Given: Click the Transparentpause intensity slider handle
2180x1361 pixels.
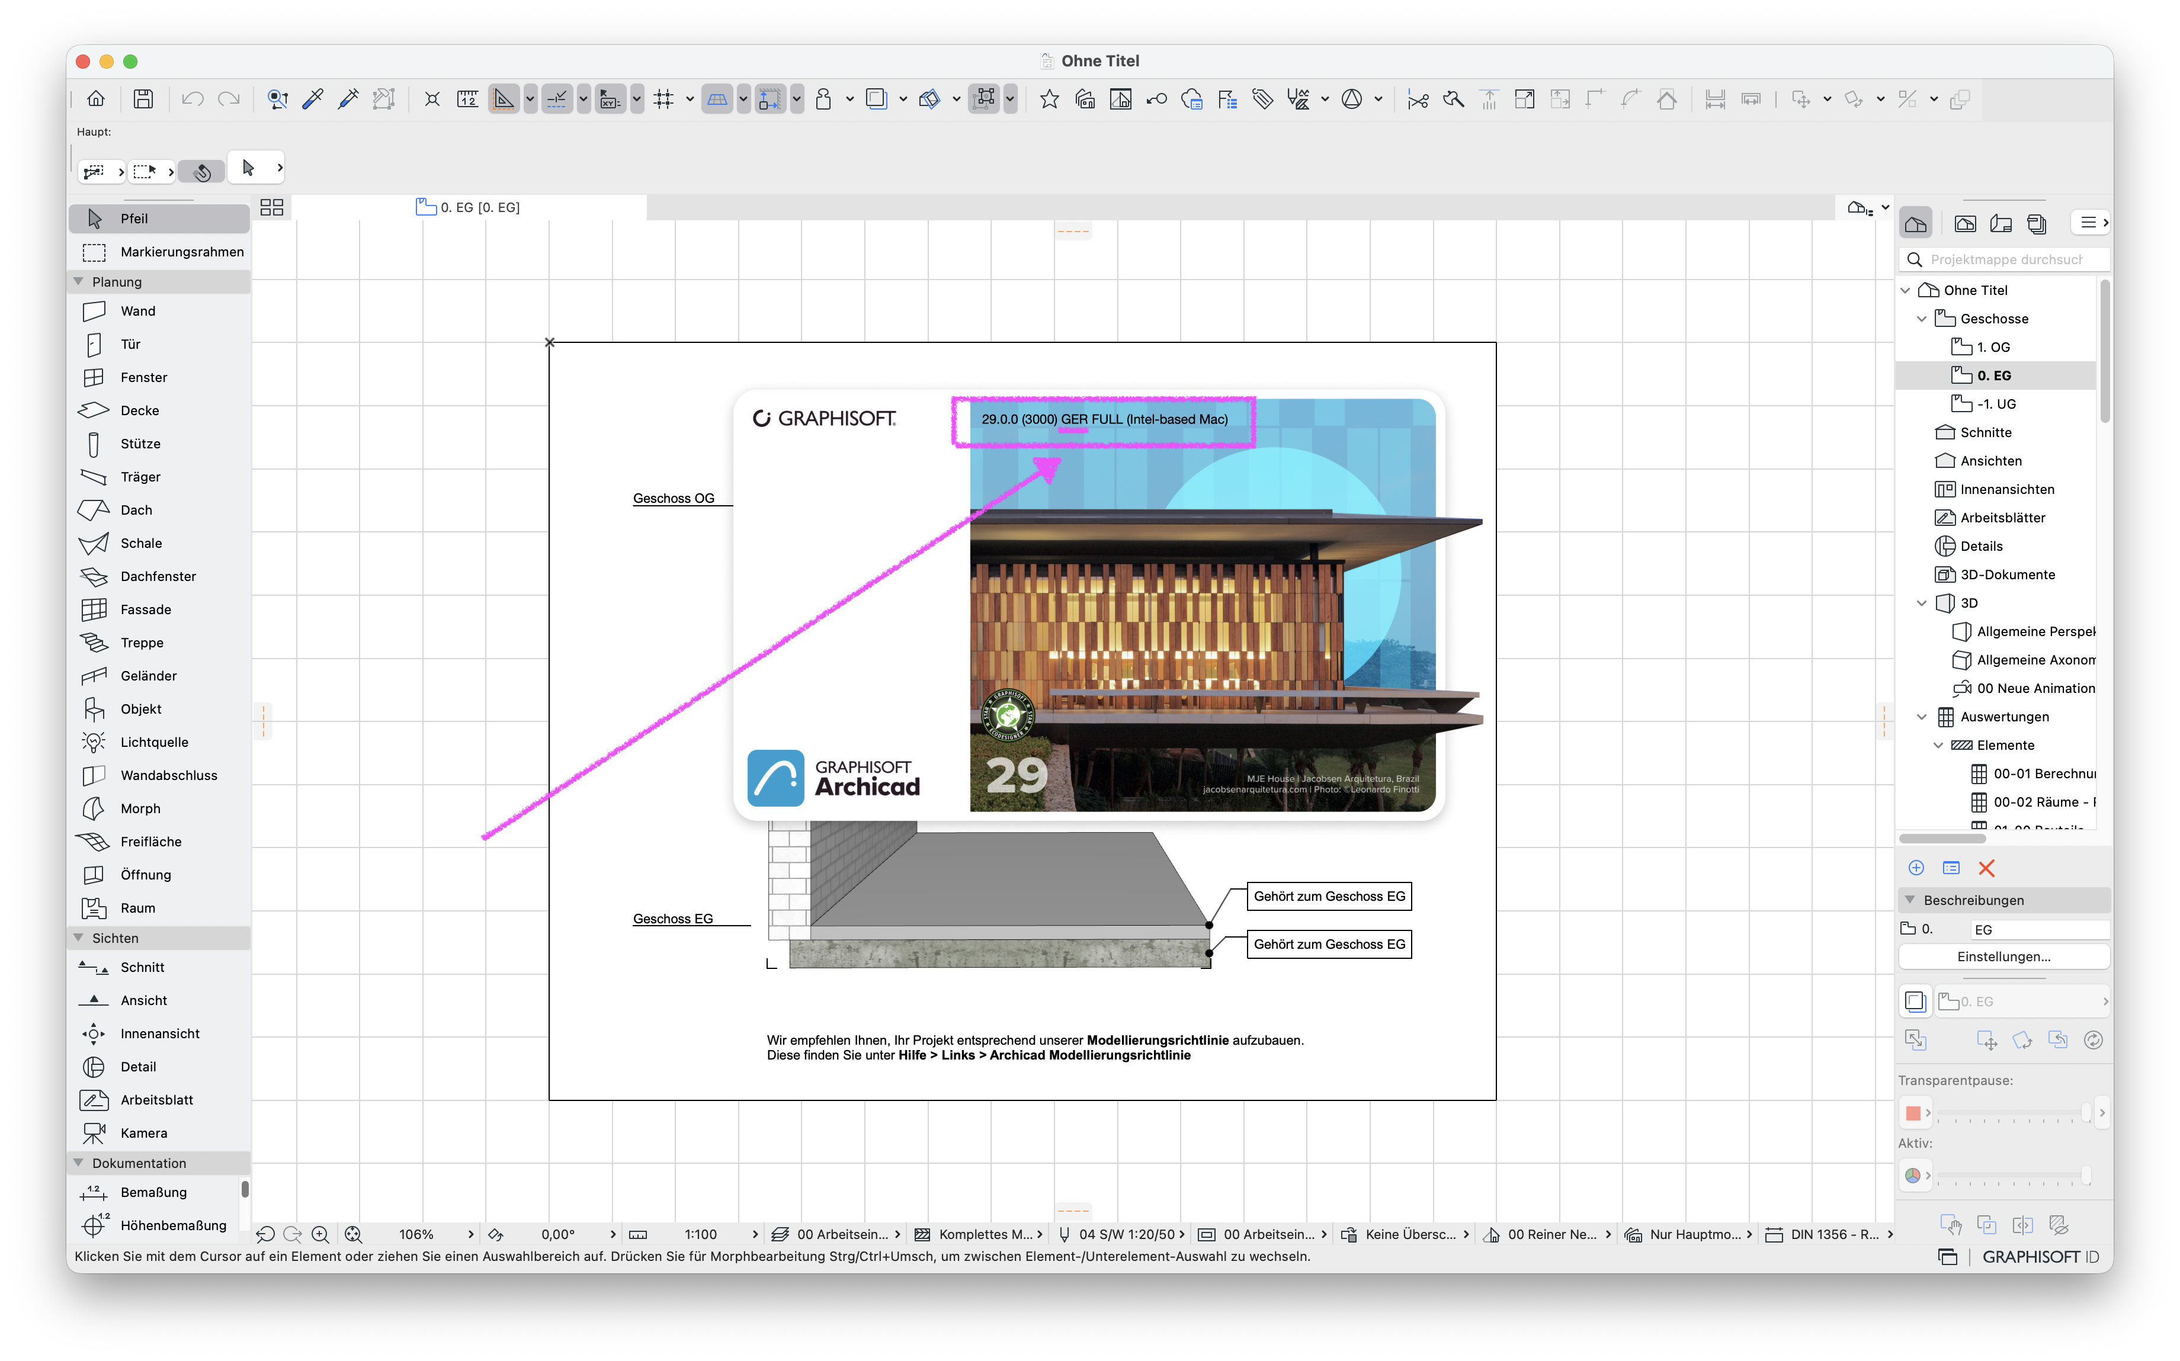Looking at the screenshot, I should tap(2086, 1113).
